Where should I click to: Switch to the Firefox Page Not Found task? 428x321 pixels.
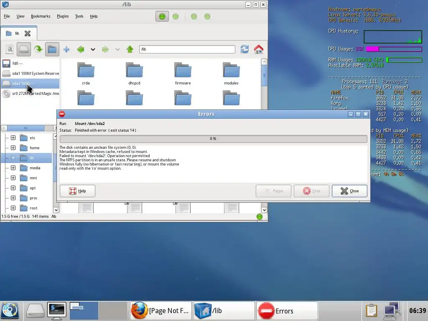pyautogui.click(x=161, y=311)
